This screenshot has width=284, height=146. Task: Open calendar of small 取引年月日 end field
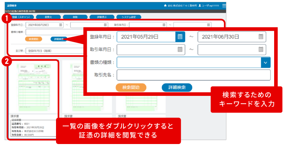[x=209, y=25]
